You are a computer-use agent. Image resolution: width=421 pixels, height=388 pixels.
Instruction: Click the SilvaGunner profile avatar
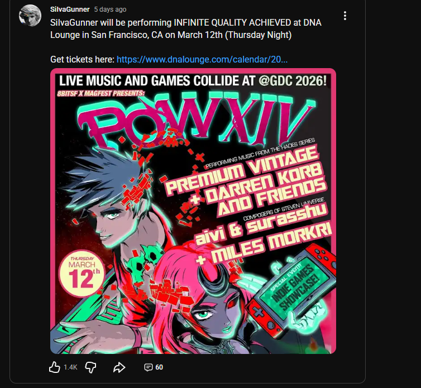(30, 16)
